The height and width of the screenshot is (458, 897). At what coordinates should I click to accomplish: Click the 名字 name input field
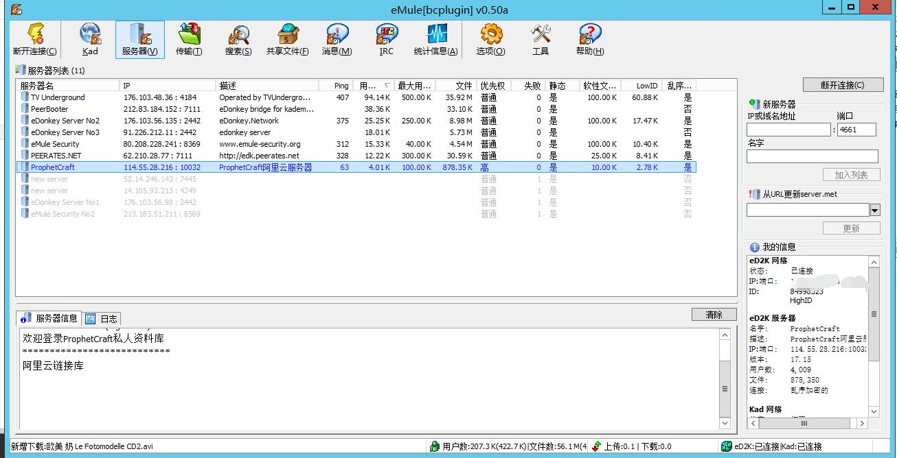pyautogui.click(x=813, y=156)
